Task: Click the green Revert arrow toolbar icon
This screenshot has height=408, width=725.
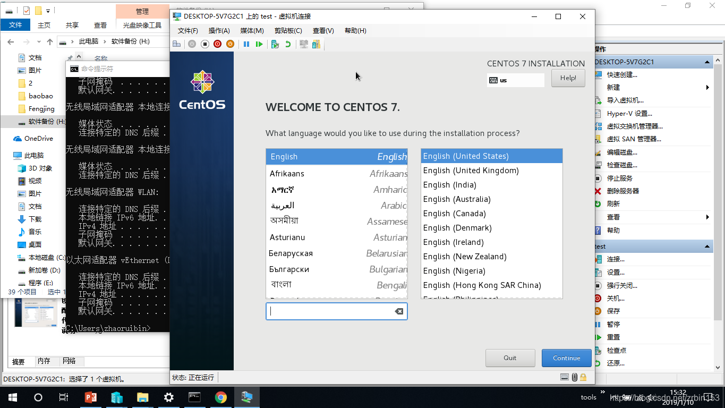Action: (x=288, y=44)
